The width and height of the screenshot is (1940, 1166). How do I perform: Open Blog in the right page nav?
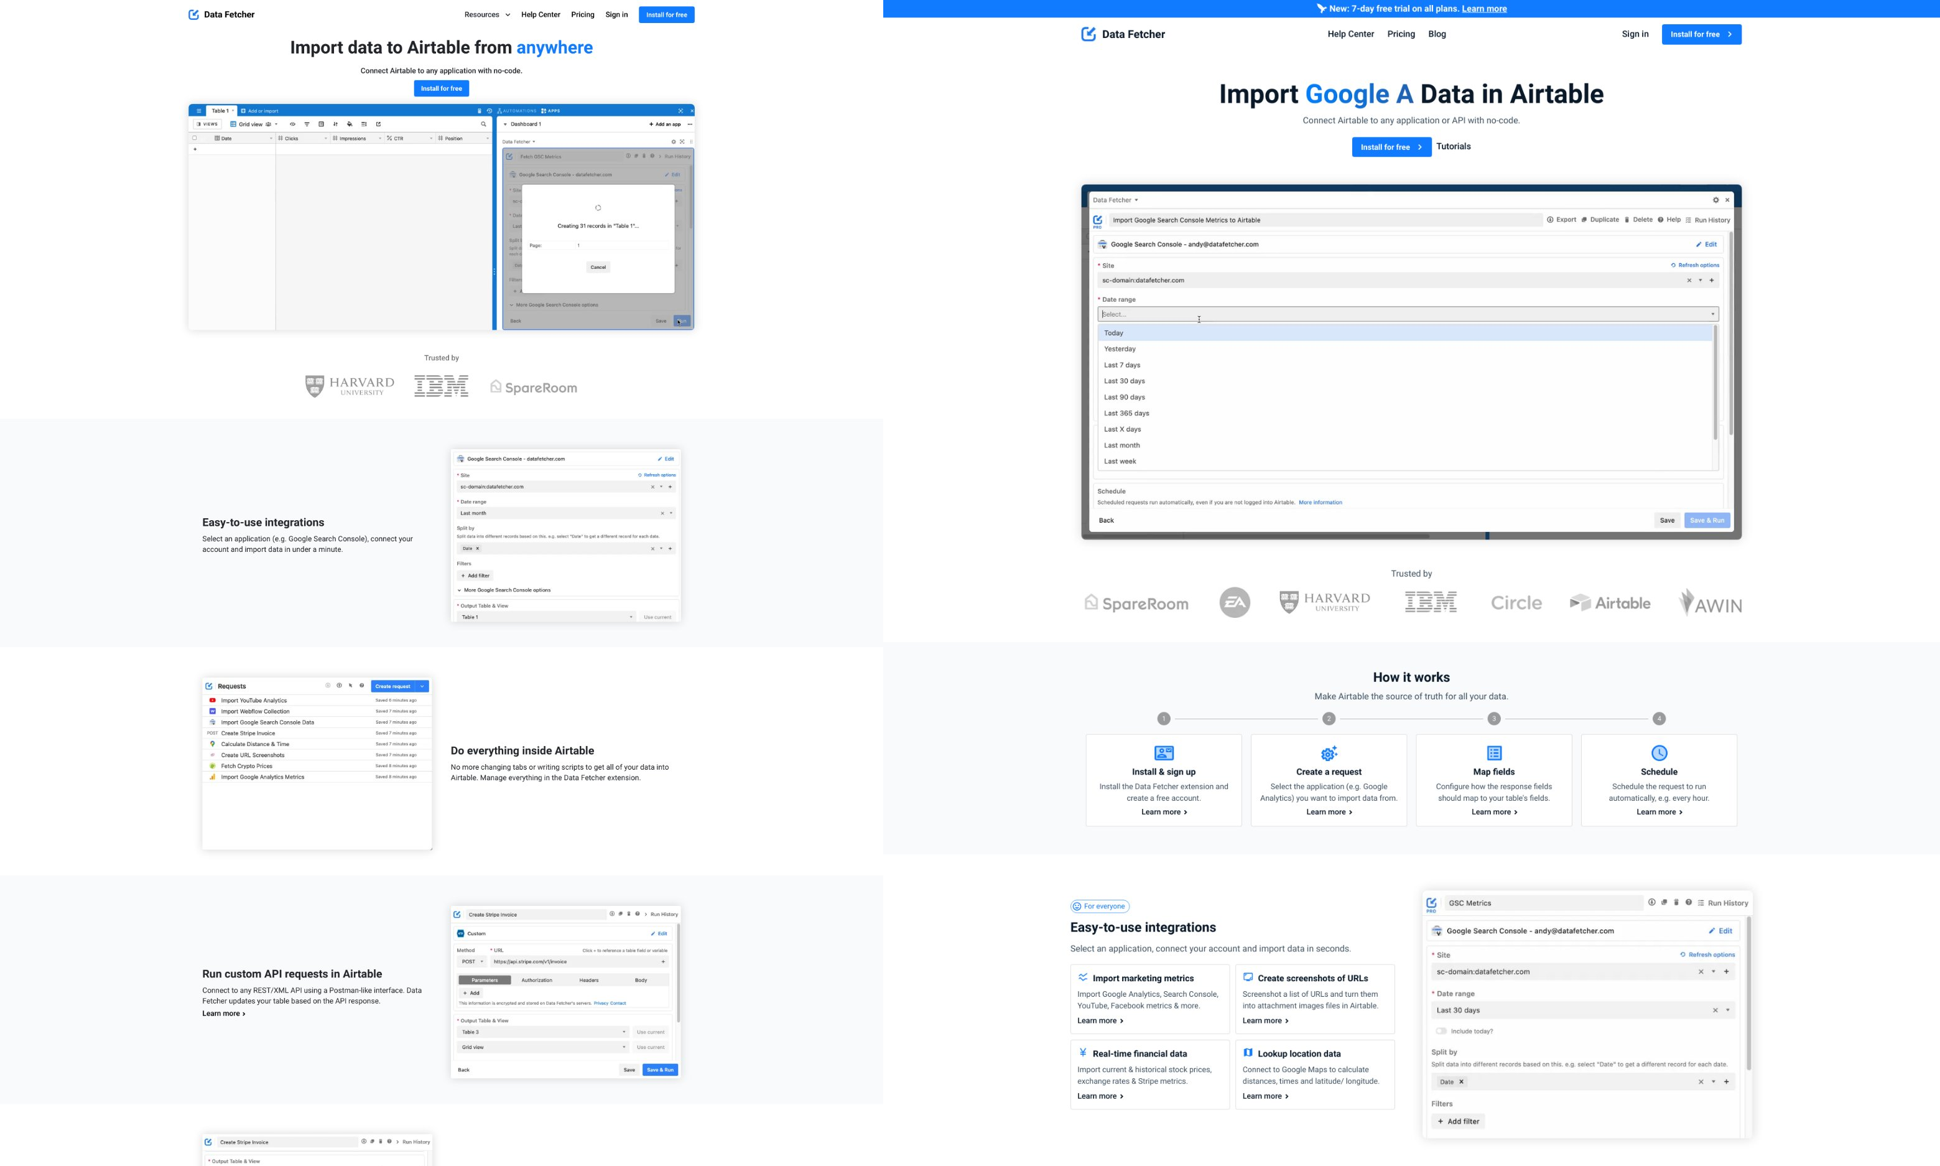click(1437, 34)
